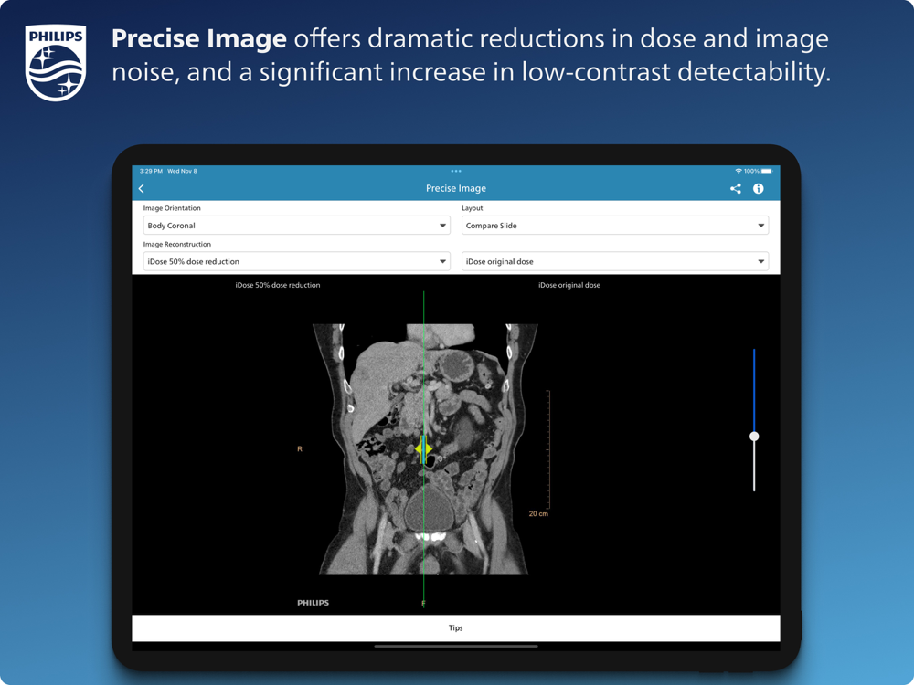Viewport: 914px width, 685px height.
Task: Tap the back arrow in header
Action: pyautogui.click(x=142, y=189)
